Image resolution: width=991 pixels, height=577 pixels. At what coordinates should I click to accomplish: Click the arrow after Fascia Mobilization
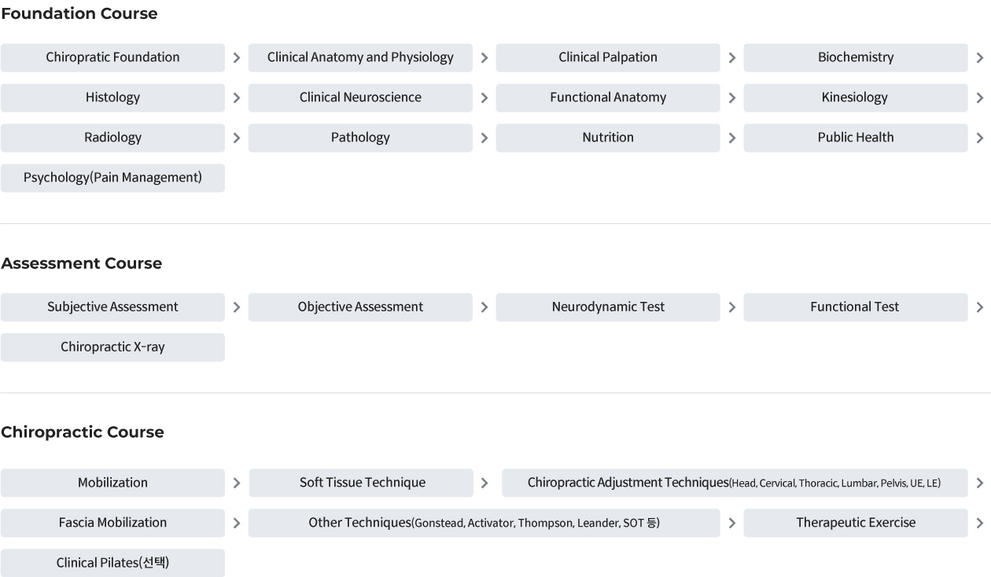pos(237,523)
